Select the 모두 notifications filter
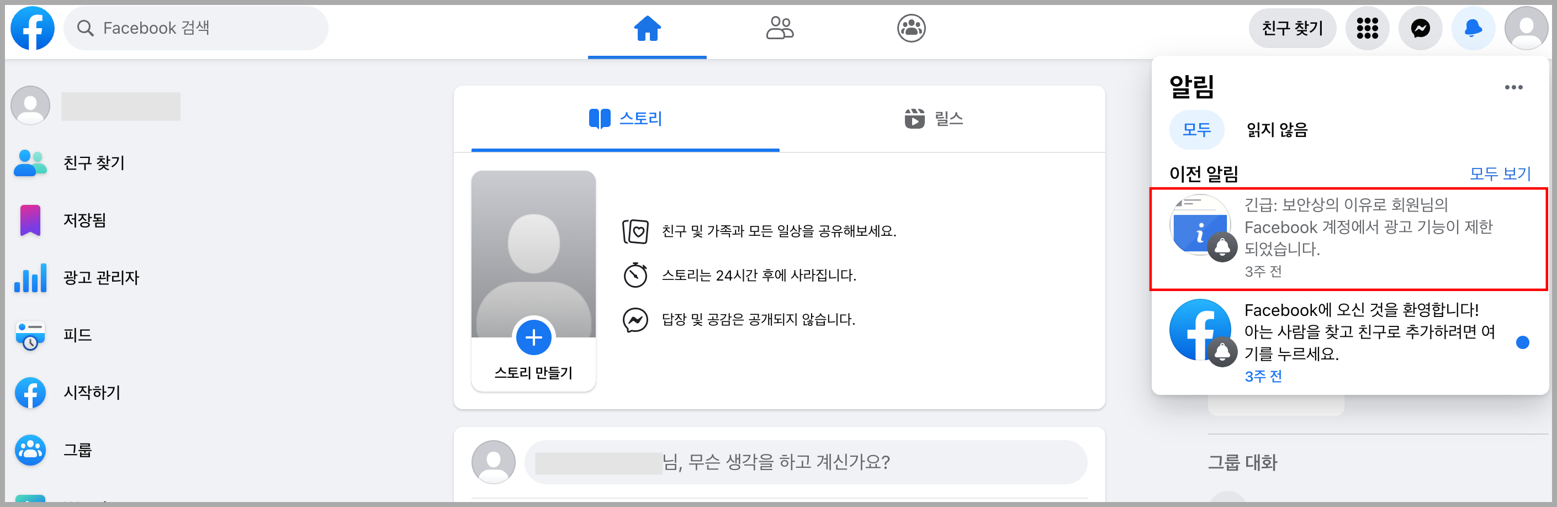 [x=1196, y=130]
